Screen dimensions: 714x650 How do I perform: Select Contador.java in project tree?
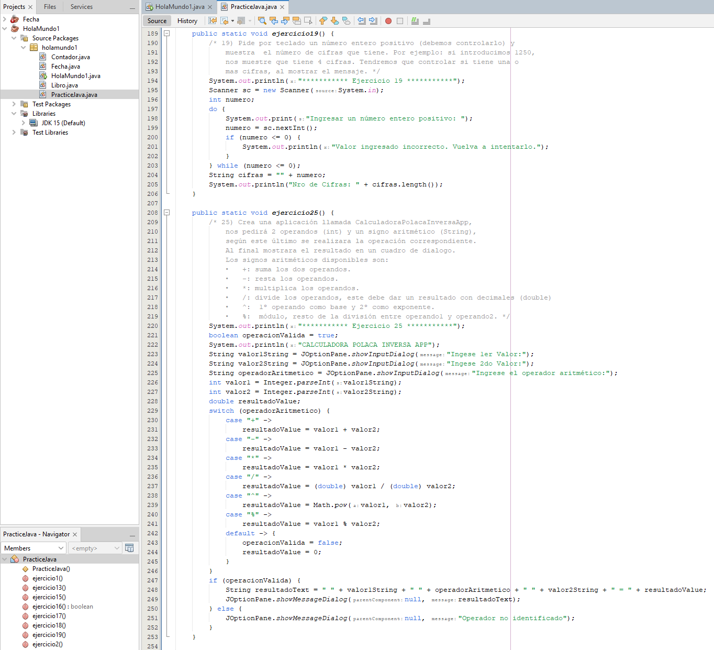click(70, 57)
